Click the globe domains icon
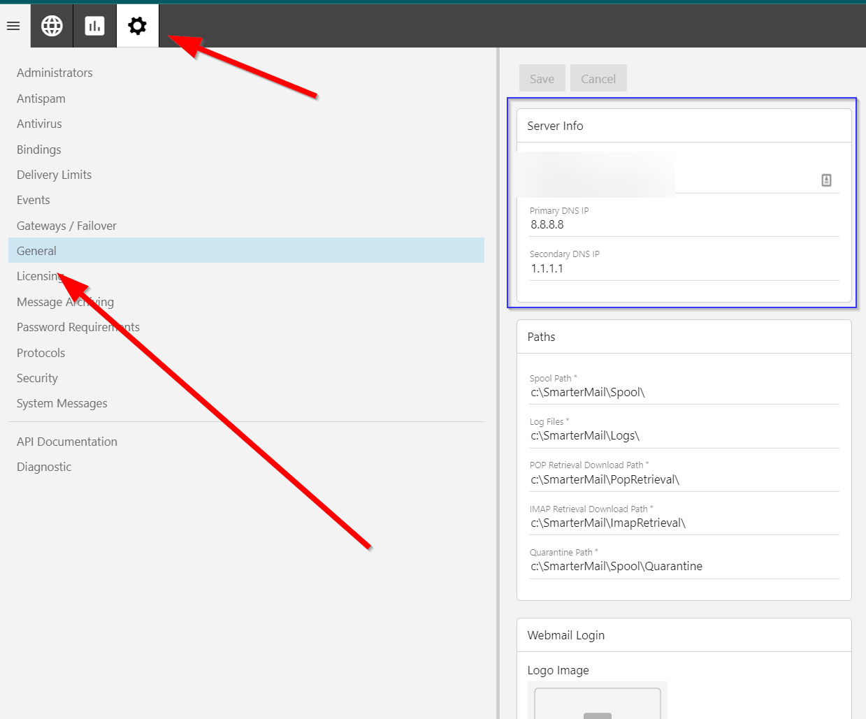This screenshot has width=866, height=719. click(x=52, y=26)
